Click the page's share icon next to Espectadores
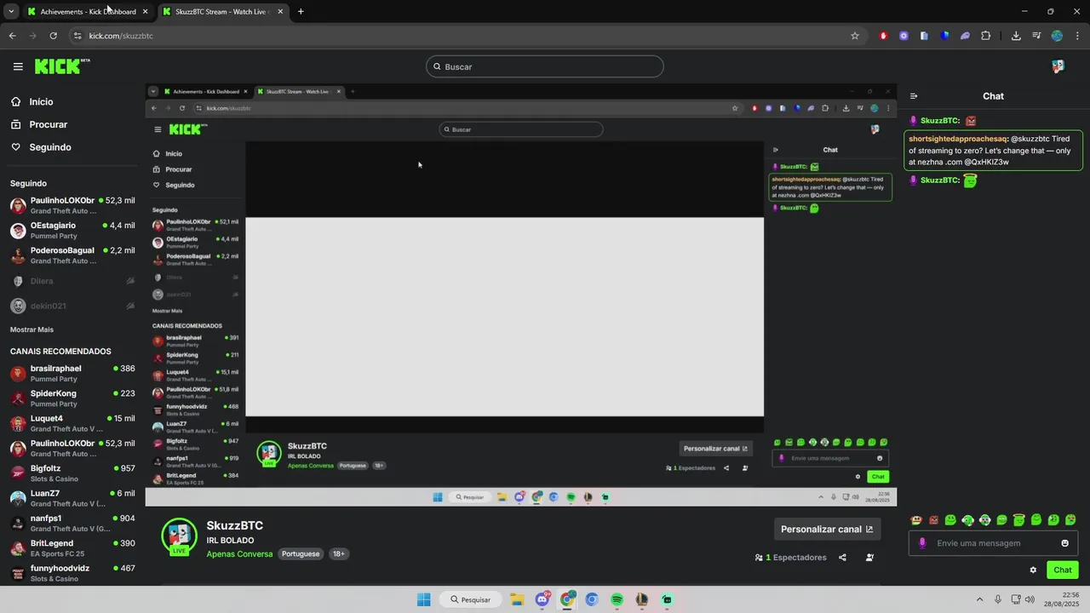This screenshot has height=613, width=1090. point(842,558)
